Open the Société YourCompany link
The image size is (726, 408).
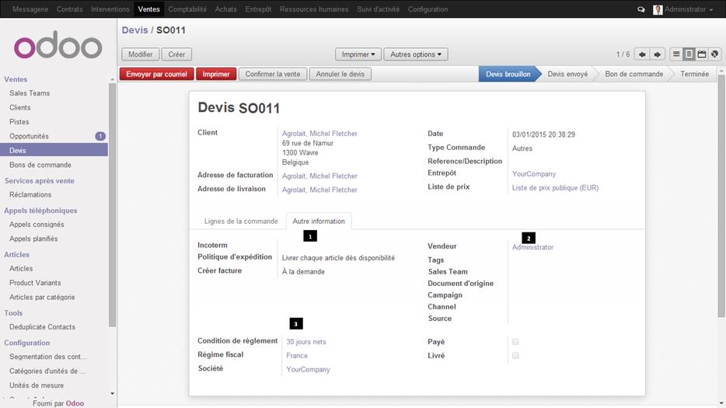click(x=308, y=370)
